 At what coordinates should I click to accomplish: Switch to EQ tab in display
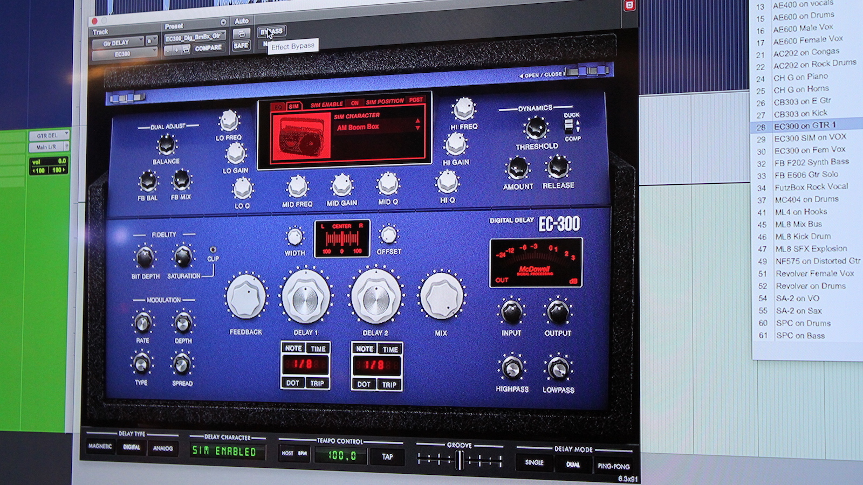[x=278, y=107]
